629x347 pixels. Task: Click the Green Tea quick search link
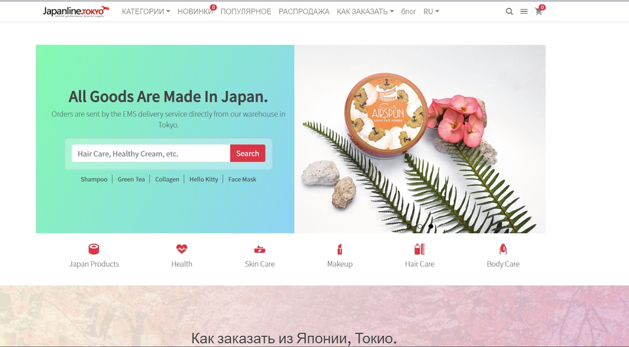[131, 179]
